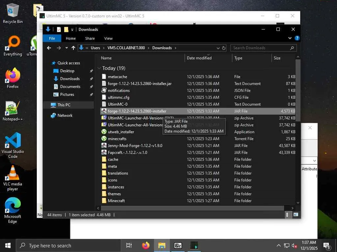Switch to details view layout icon
The image size is (337, 252).
point(287,215)
